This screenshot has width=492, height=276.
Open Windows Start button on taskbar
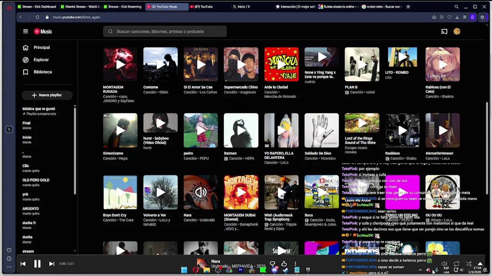click(x=184, y=270)
